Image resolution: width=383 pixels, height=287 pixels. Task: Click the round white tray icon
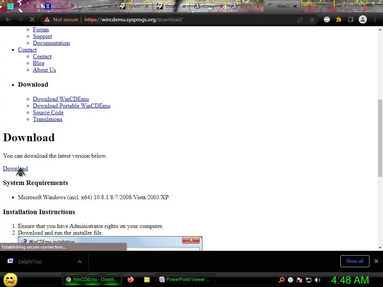(x=290, y=280)
